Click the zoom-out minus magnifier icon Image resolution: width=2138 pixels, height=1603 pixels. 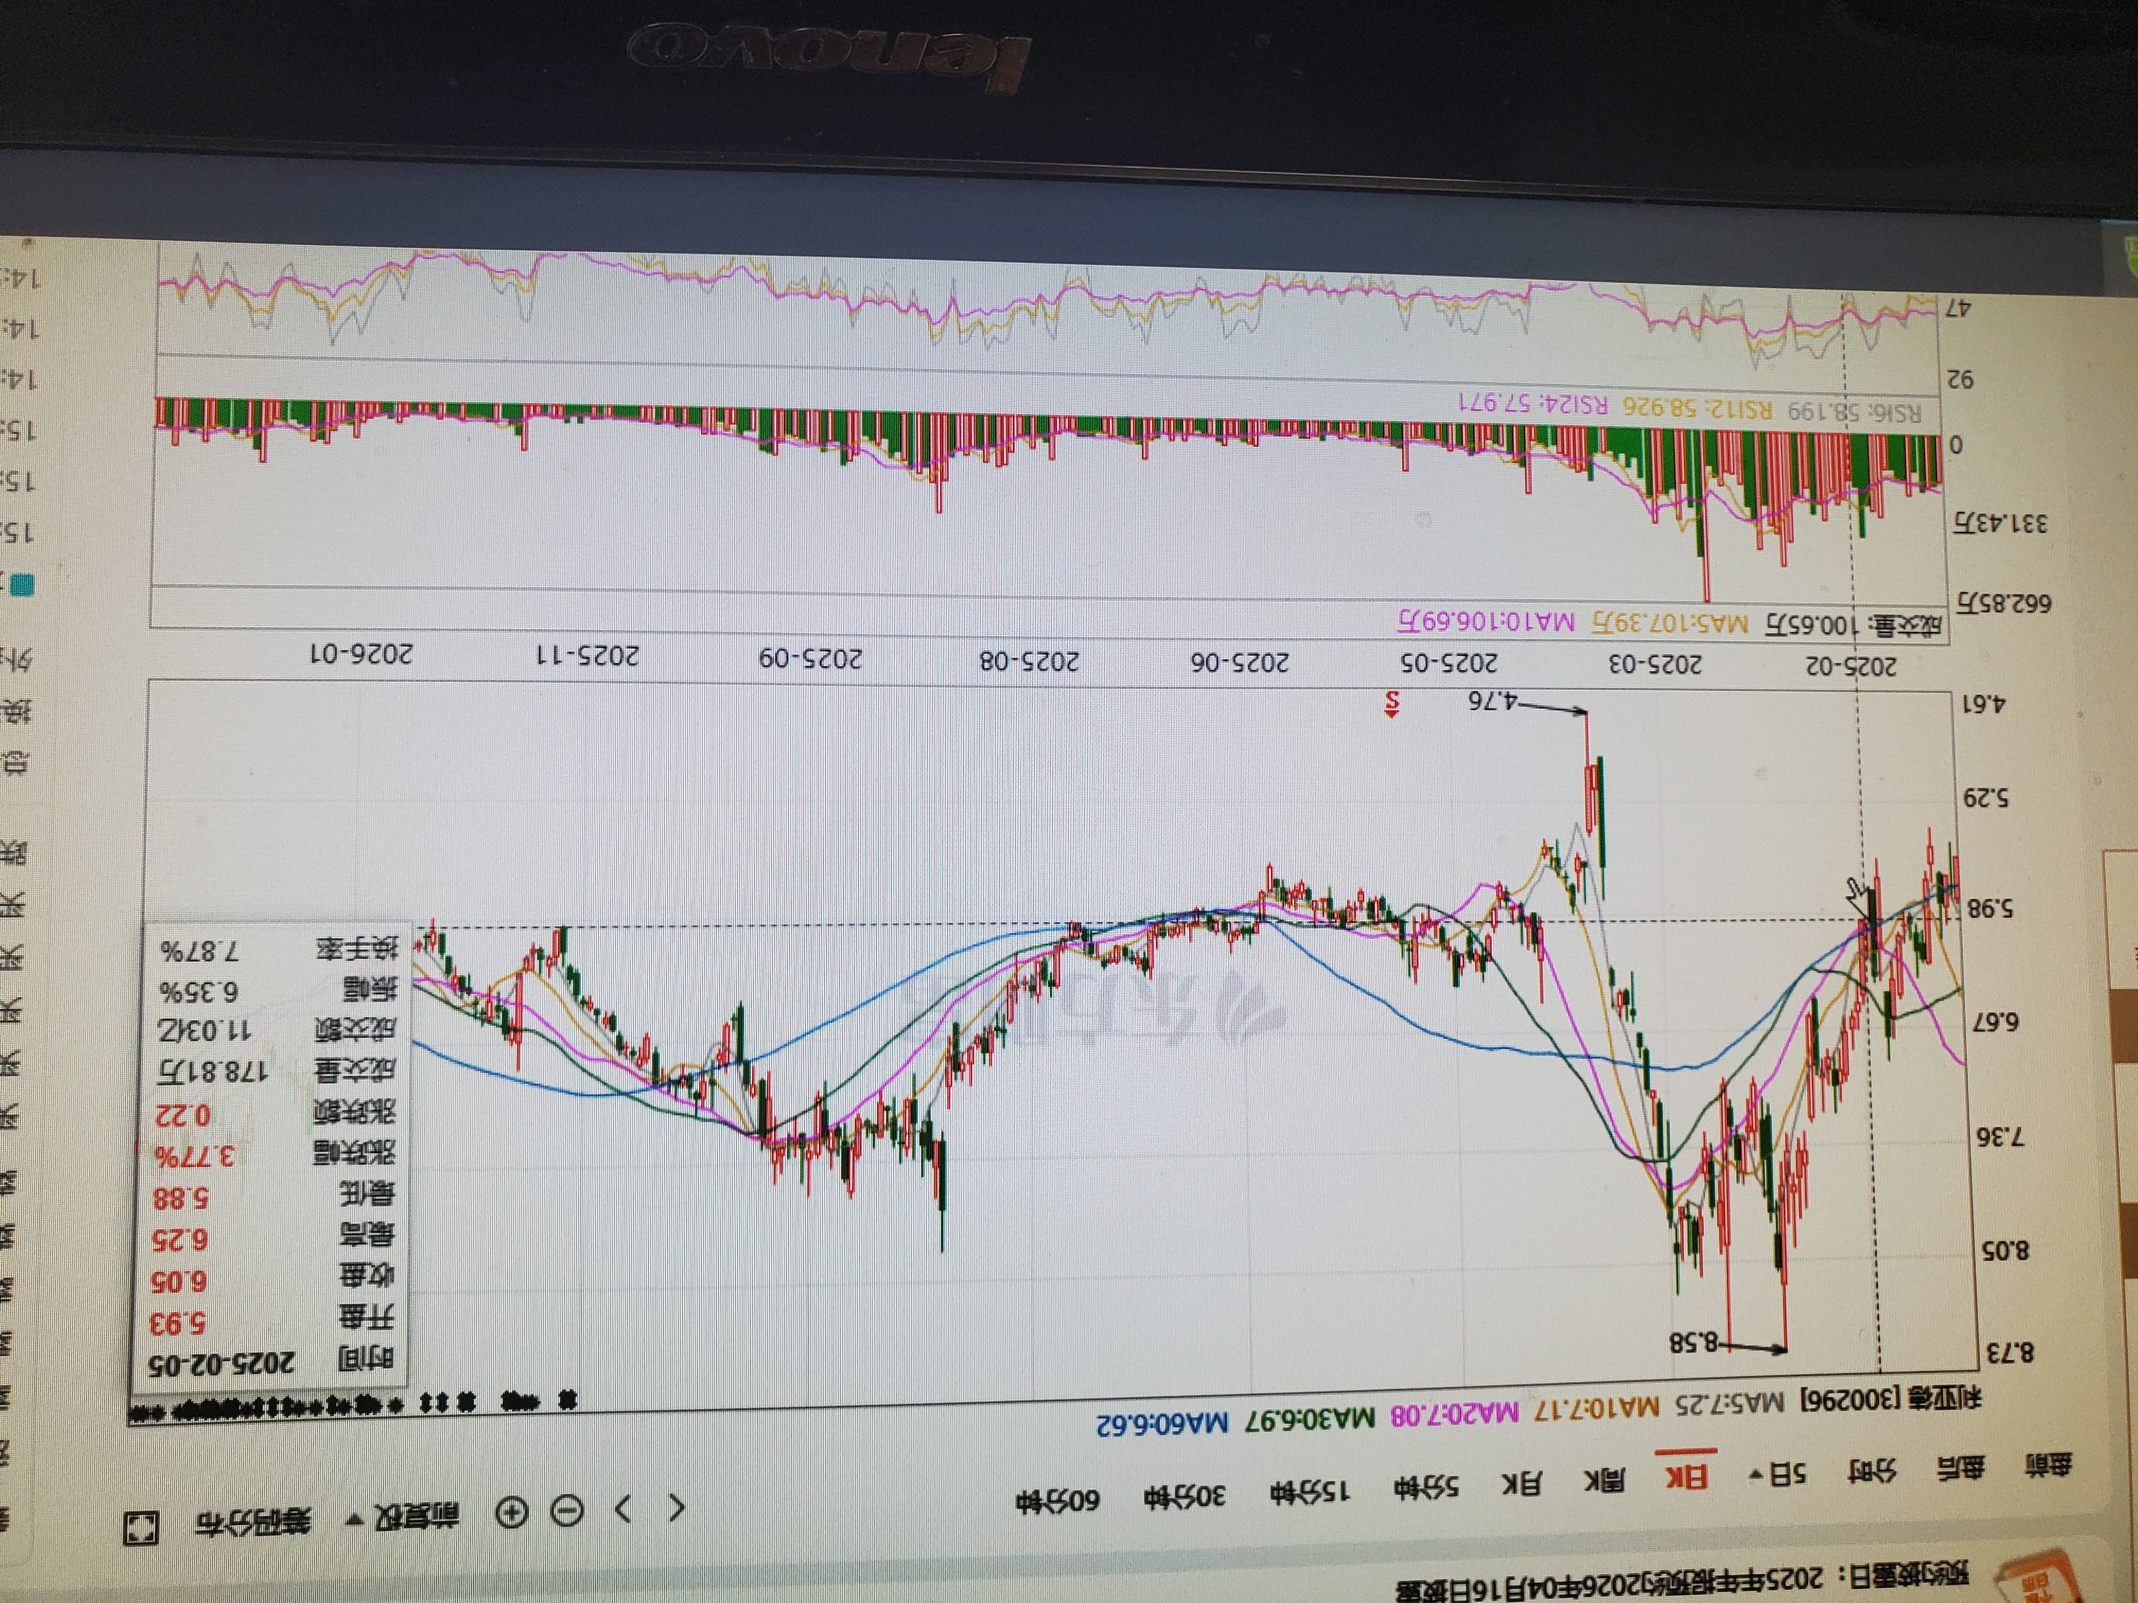point(567,1510)
